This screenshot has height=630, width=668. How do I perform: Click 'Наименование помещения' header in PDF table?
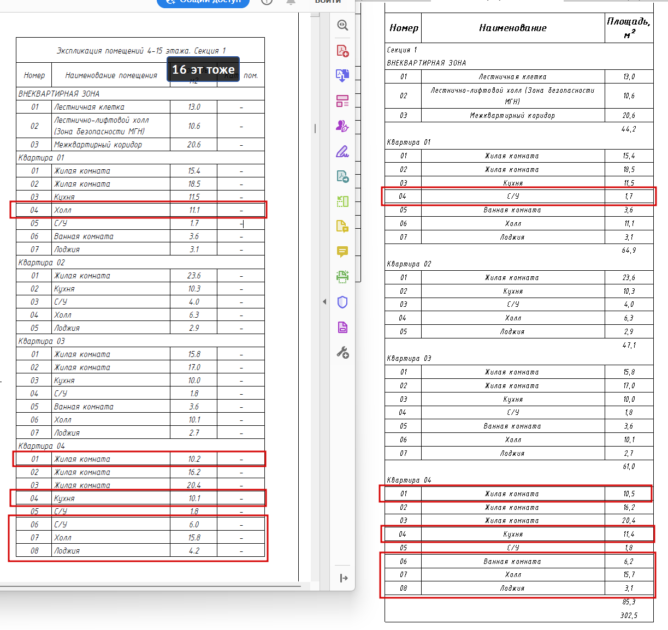pos(111,75)
